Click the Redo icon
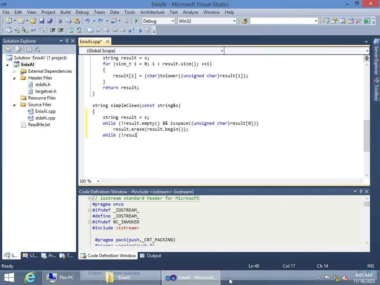Viewport: 380px width, 285px height. click(x=100, y=21)
